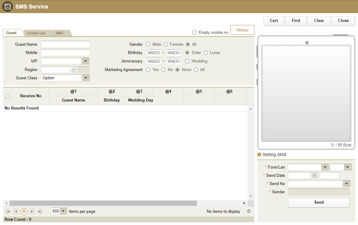Click the Birthday column header in grid

[x=112, y=100]
